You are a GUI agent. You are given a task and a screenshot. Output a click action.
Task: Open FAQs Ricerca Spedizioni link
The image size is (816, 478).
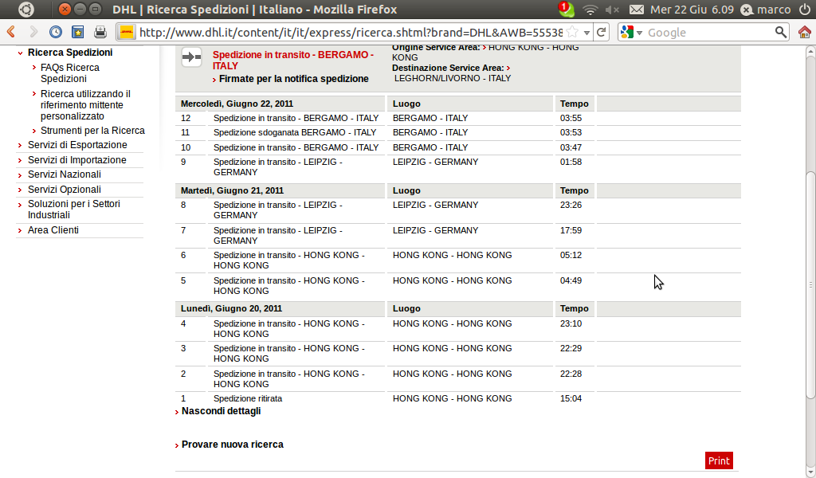click(70, 72)
